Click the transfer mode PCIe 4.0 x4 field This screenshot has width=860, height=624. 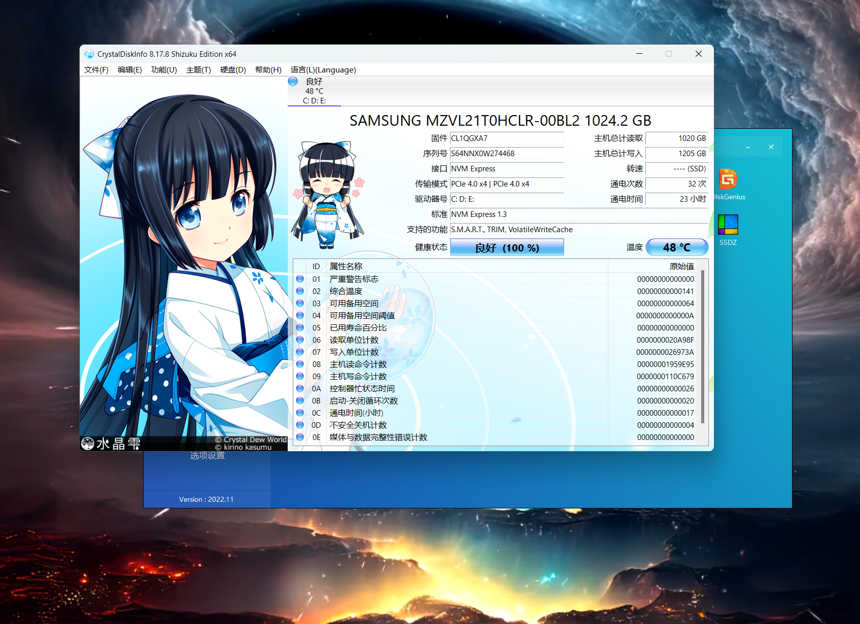click(x=507, y=184)
